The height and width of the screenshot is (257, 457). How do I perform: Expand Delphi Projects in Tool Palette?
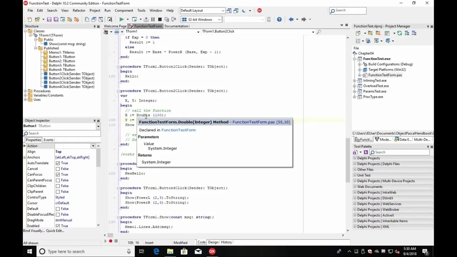click(x=355, y=158)
